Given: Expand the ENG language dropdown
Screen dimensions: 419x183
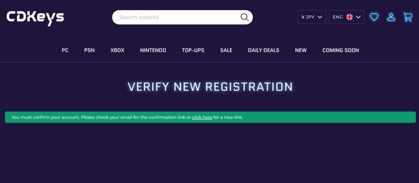Looking at the screenshot, I should 346,17.
